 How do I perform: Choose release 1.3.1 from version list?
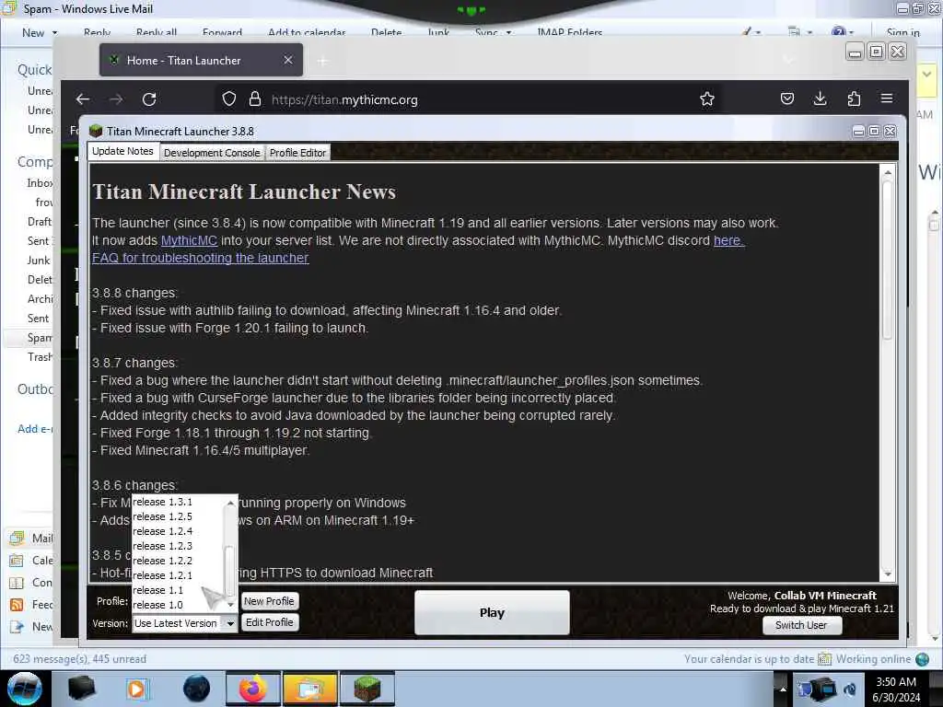[178, 502]
